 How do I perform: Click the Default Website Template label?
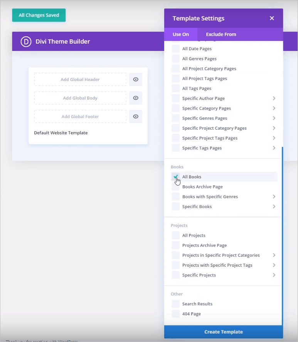pos(61,133)
